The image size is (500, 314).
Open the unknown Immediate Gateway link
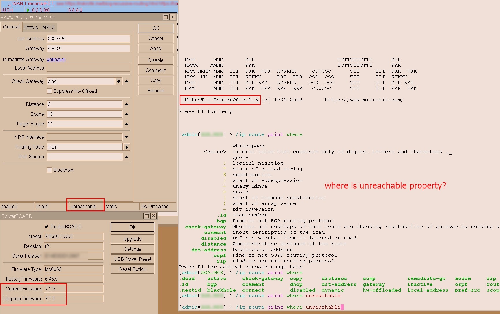pyautogui.click(x=56, y=60)
